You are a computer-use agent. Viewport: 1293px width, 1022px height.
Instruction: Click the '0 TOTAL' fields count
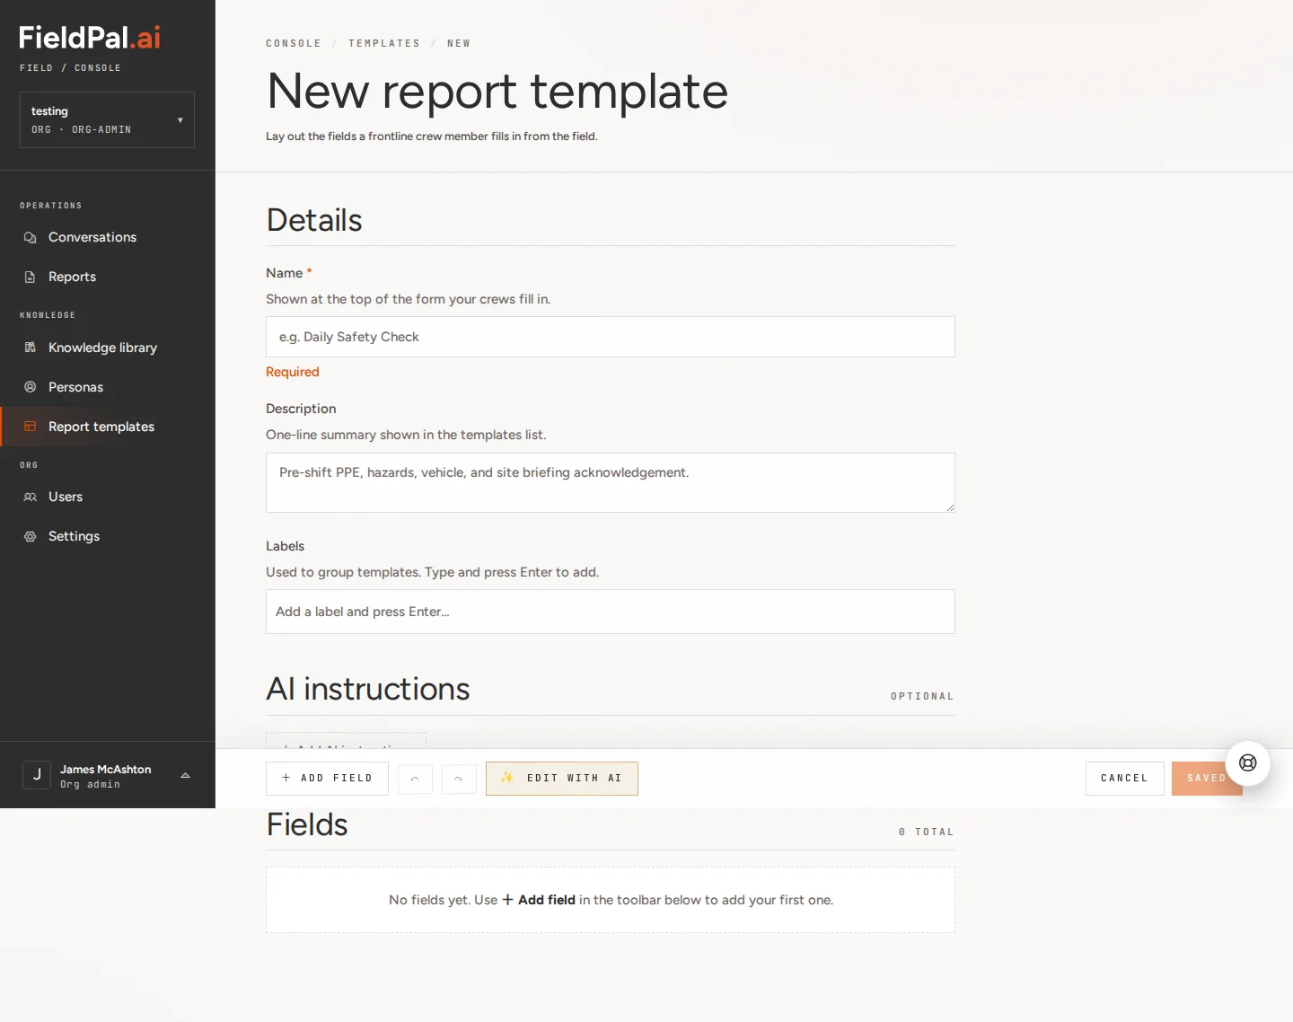click(927, 833)
